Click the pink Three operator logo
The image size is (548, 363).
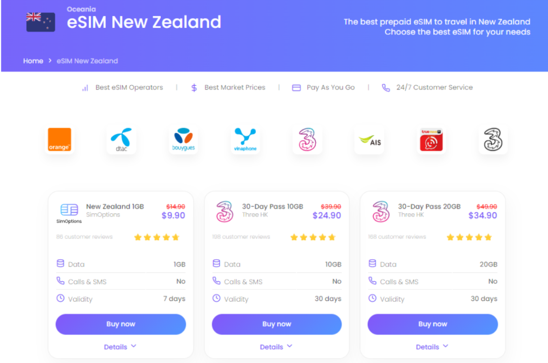[307, 140]
